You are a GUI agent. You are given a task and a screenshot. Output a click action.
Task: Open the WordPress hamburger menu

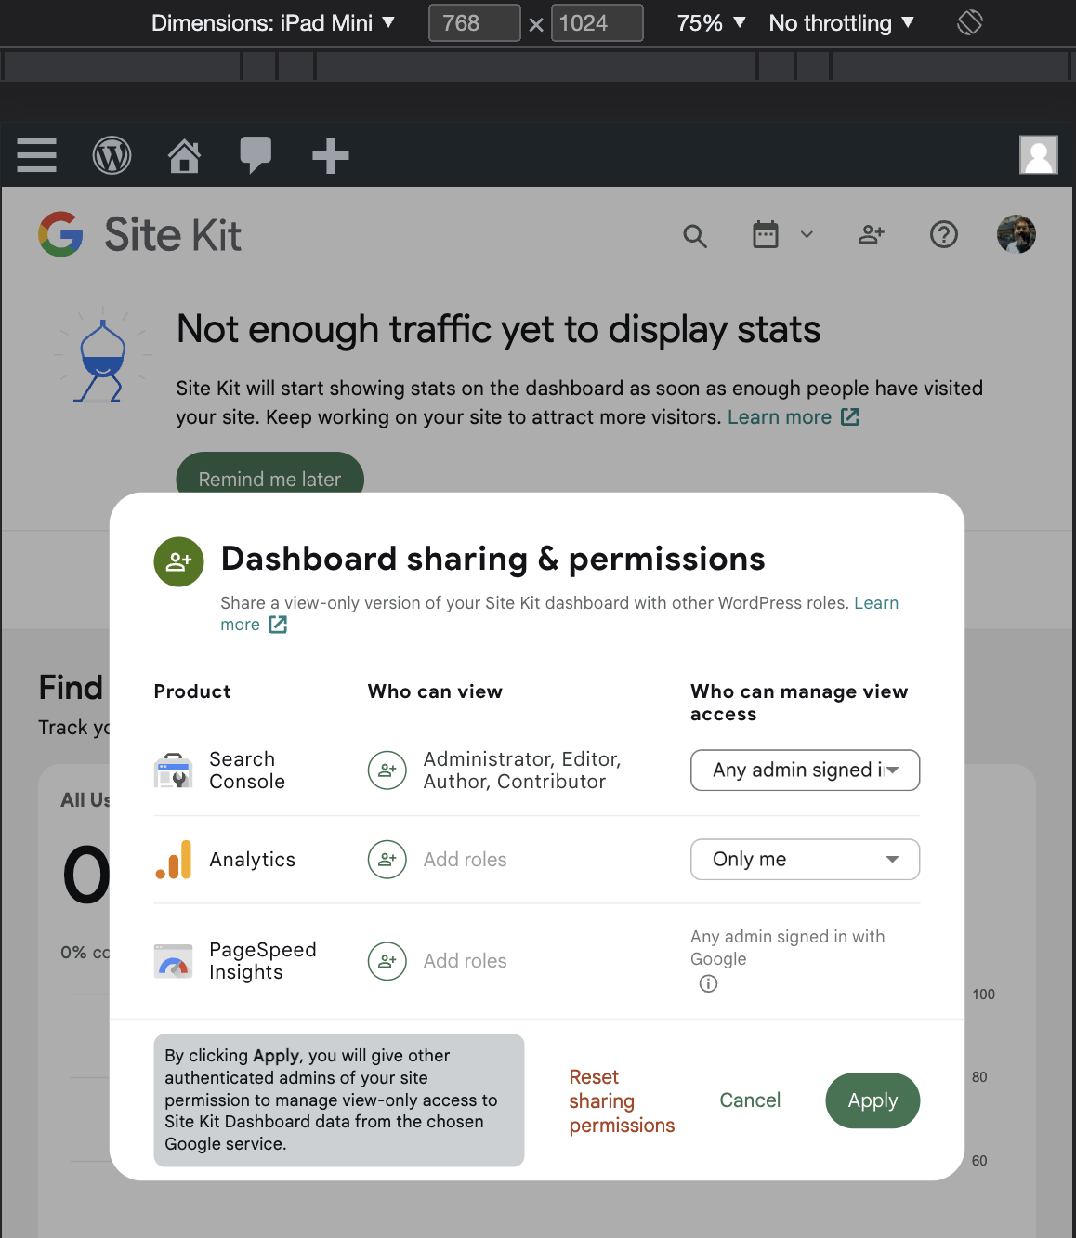(x=36, y=155)
